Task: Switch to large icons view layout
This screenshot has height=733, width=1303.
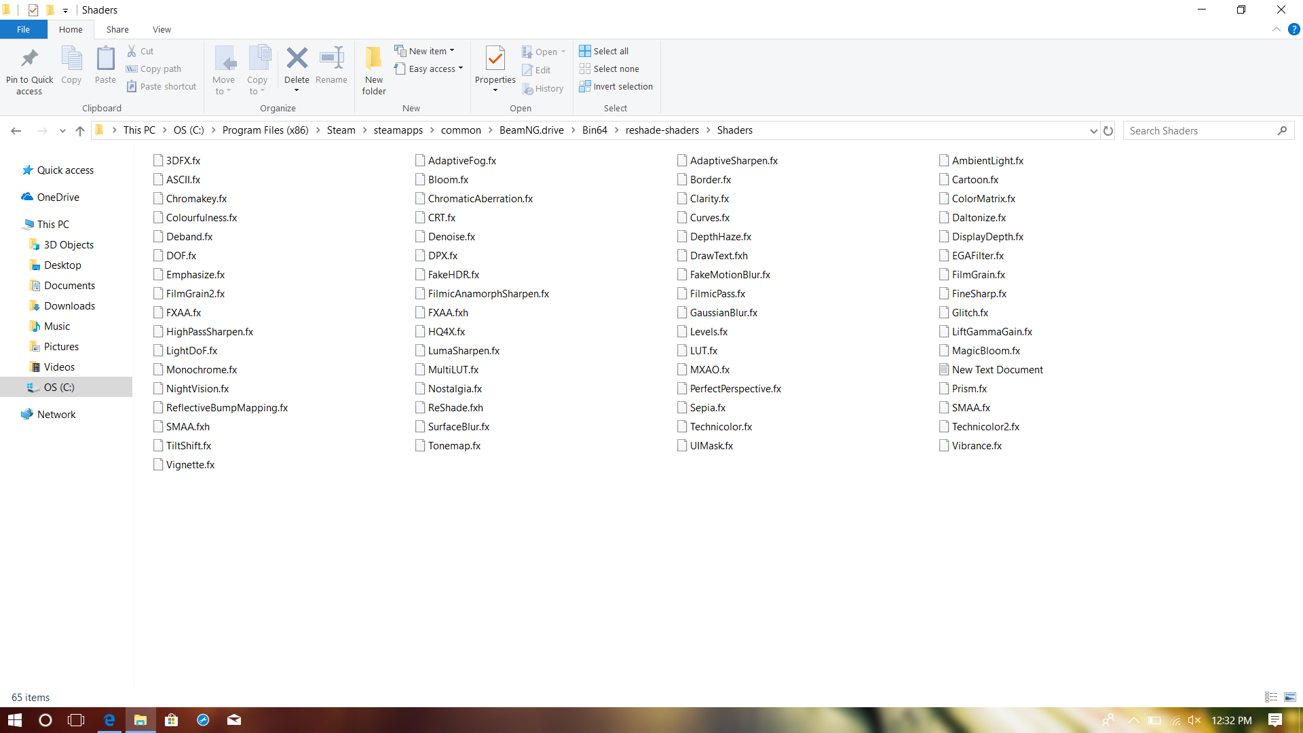Action: (x=1290, y=697)
